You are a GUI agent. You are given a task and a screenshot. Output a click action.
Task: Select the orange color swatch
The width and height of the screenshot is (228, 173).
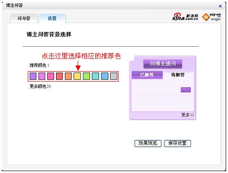click(x=68, y=76)
